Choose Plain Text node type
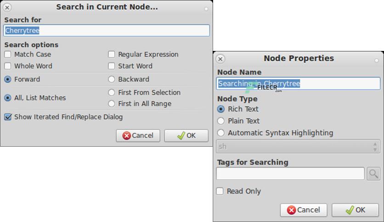This screenshot has height=222, width=384. [221, 121]
